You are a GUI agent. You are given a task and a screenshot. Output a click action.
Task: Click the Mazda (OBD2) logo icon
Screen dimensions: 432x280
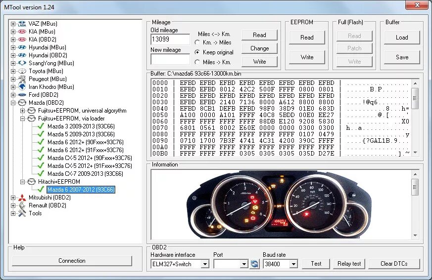22,103
